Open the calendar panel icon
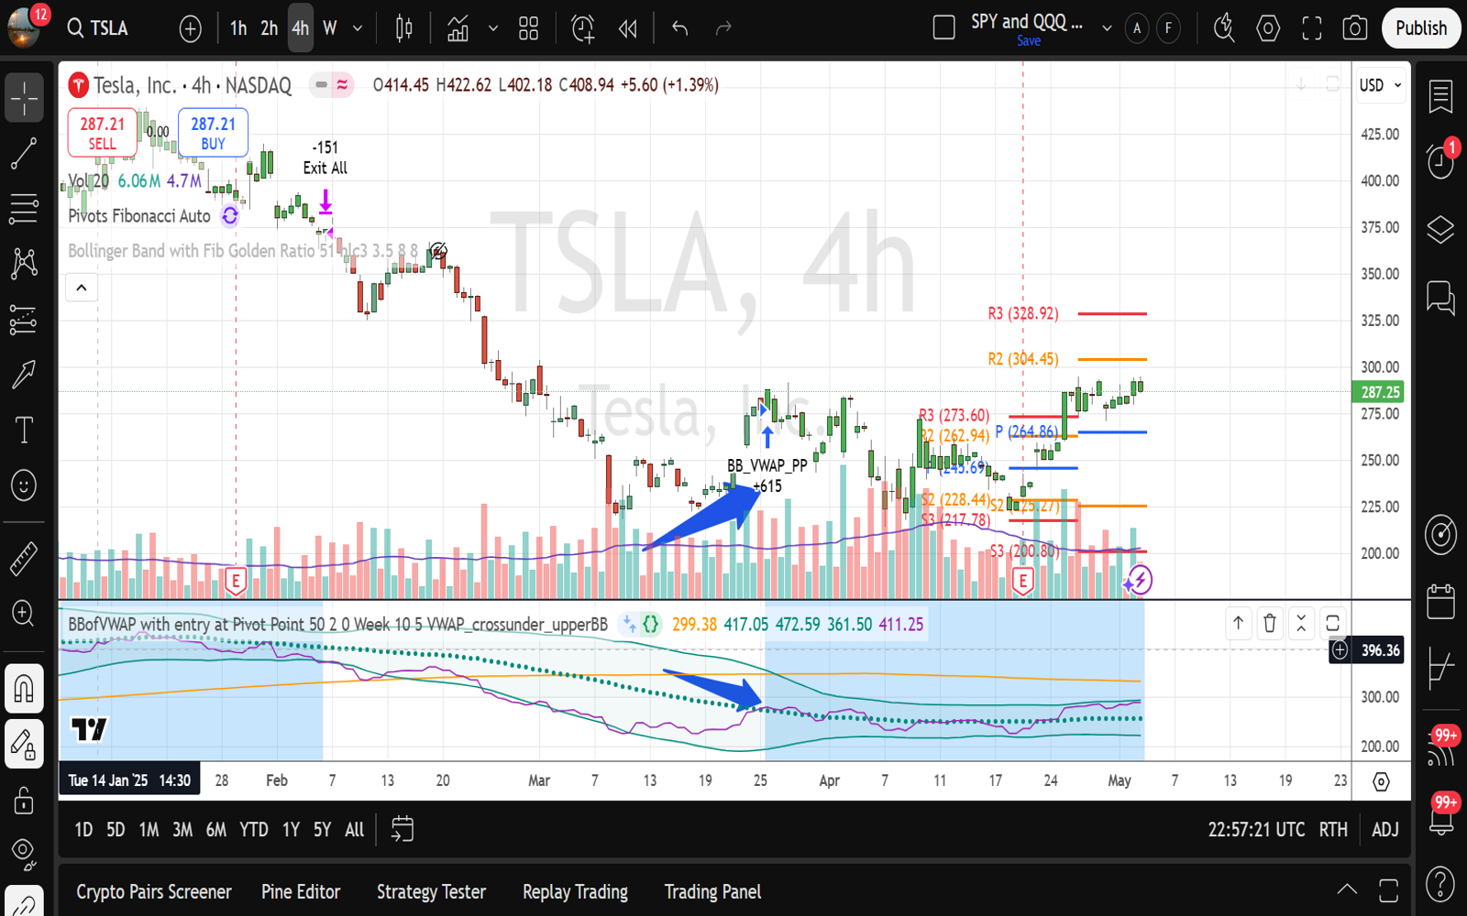Image resolution: width=1467 pixels, height=916 pixels. (x=1440, y=602)
